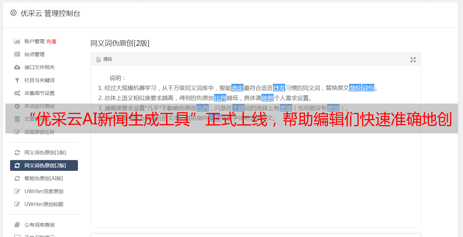Open 智能伪原创[AI版] in sidebar
The height and width of the screenshot is (237, 463).
(x=44, y=178)
